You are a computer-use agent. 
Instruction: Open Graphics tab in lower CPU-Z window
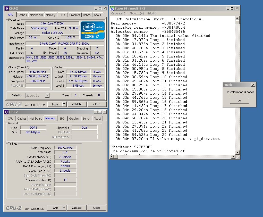click(x=74, y=119)
